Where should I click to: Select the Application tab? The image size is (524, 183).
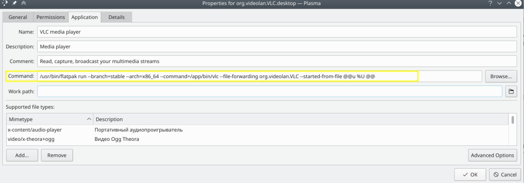84,17
